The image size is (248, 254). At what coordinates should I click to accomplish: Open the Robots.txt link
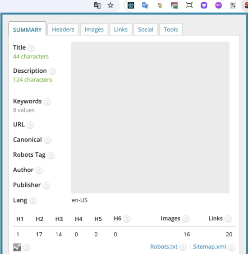[164, 247]
